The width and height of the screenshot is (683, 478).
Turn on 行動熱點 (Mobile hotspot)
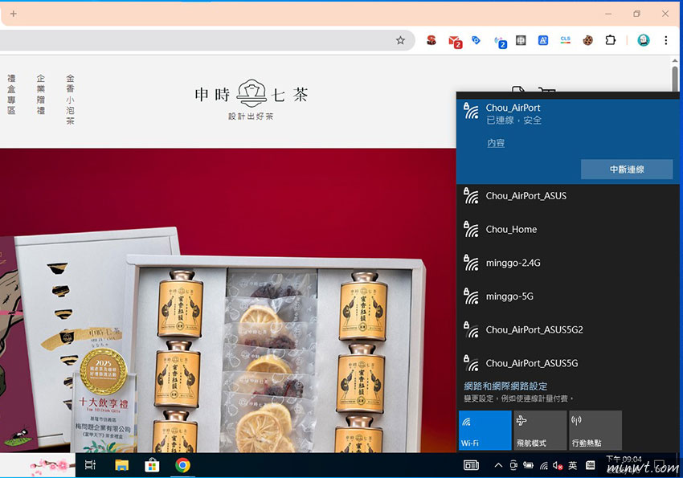pos(595,430)
